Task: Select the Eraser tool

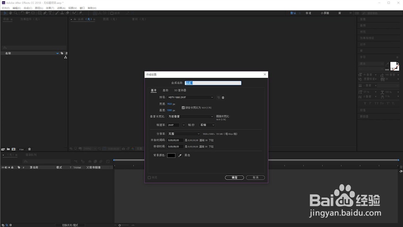Action: (x=67, y=13)
